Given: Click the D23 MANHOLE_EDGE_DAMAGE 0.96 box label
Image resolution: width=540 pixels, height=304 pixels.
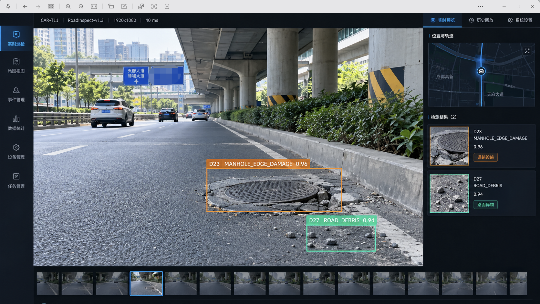Looking at the screenshot, I should tap(258, 164).
